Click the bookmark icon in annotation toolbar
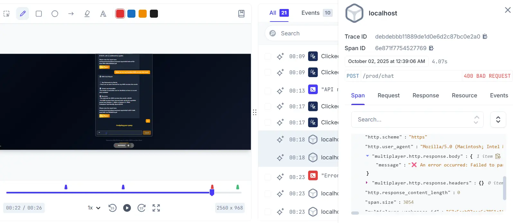 (242, 13)
